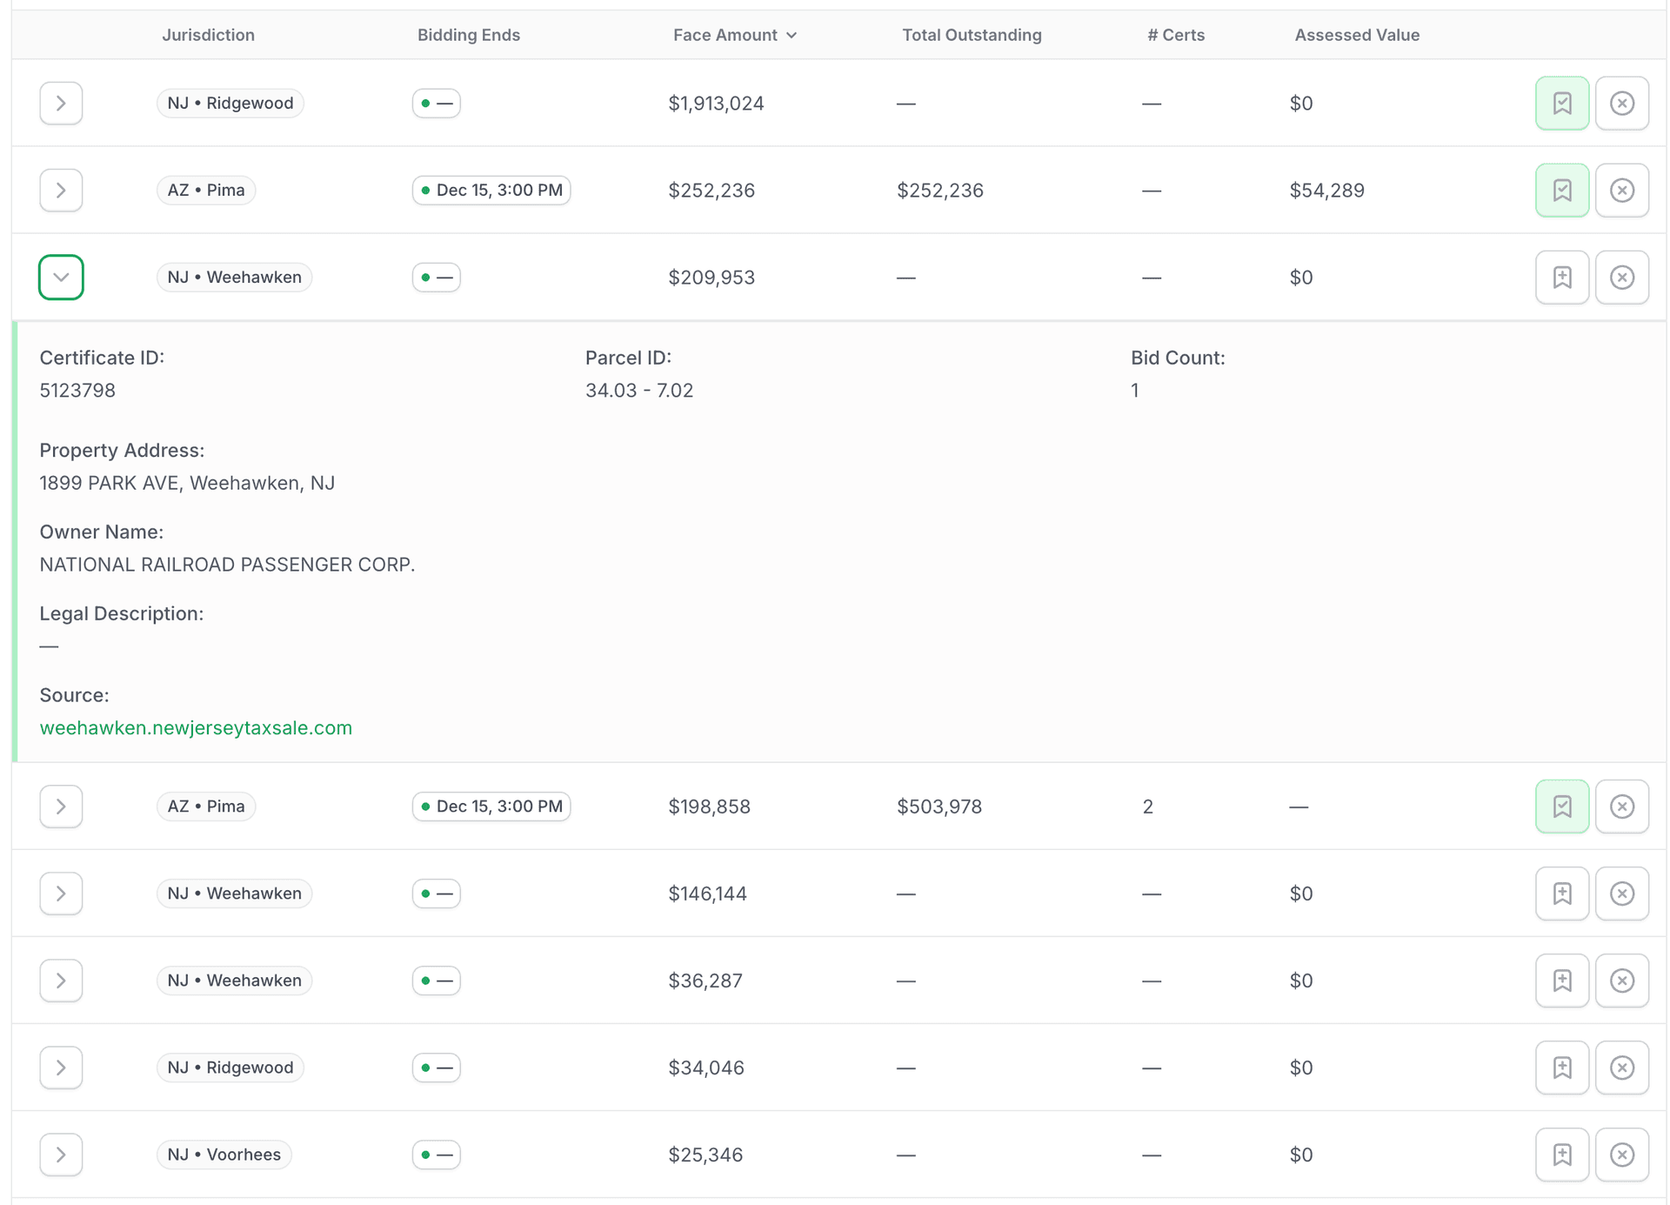This screenshot has width=1670, height=1205.
Task: Dismiss the NJ Ridgewood $34,046 row
Action: coord(1622,1068)
